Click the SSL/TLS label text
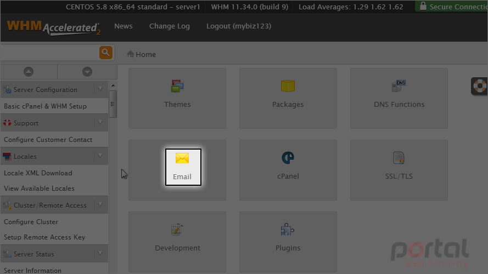The image size is (488, 274). click(399, 176)
